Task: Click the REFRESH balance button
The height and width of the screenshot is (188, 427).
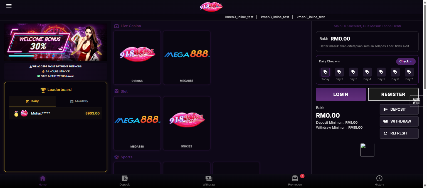Action: pyautogui.click(x=399, y=133)
